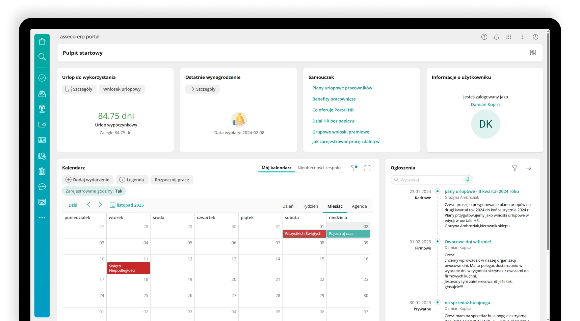This screenshot has height=321, width=580.
Task: Click the notifications bell icon
Action: (x=496, y=37)
